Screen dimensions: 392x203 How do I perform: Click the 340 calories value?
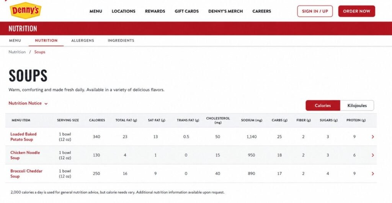point(96,137)
